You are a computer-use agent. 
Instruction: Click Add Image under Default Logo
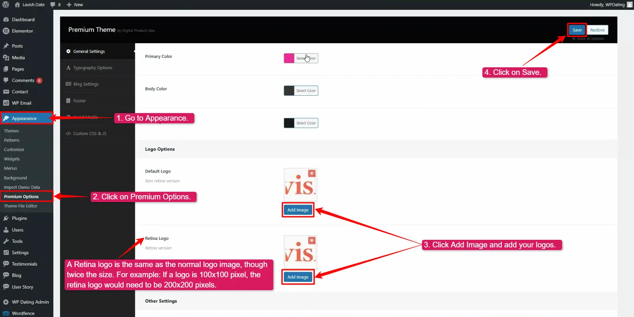pyautogui.click(x=298, y=210)
